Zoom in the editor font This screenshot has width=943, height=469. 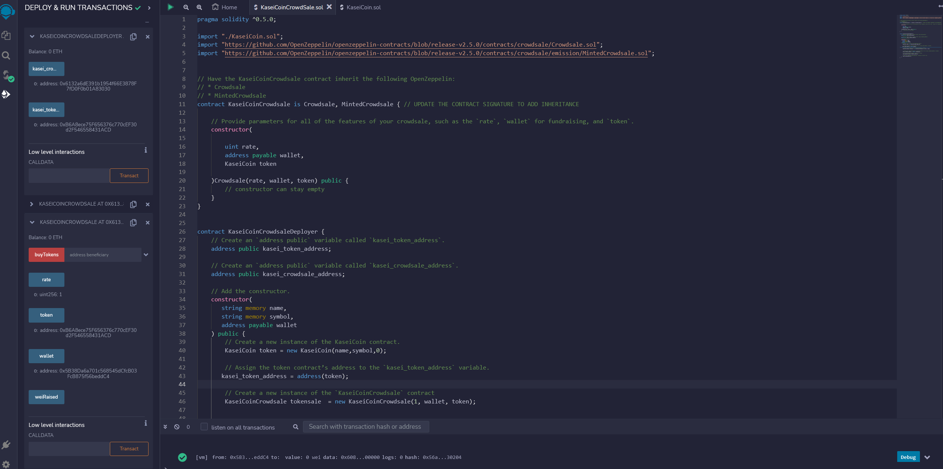pos(199,7)
